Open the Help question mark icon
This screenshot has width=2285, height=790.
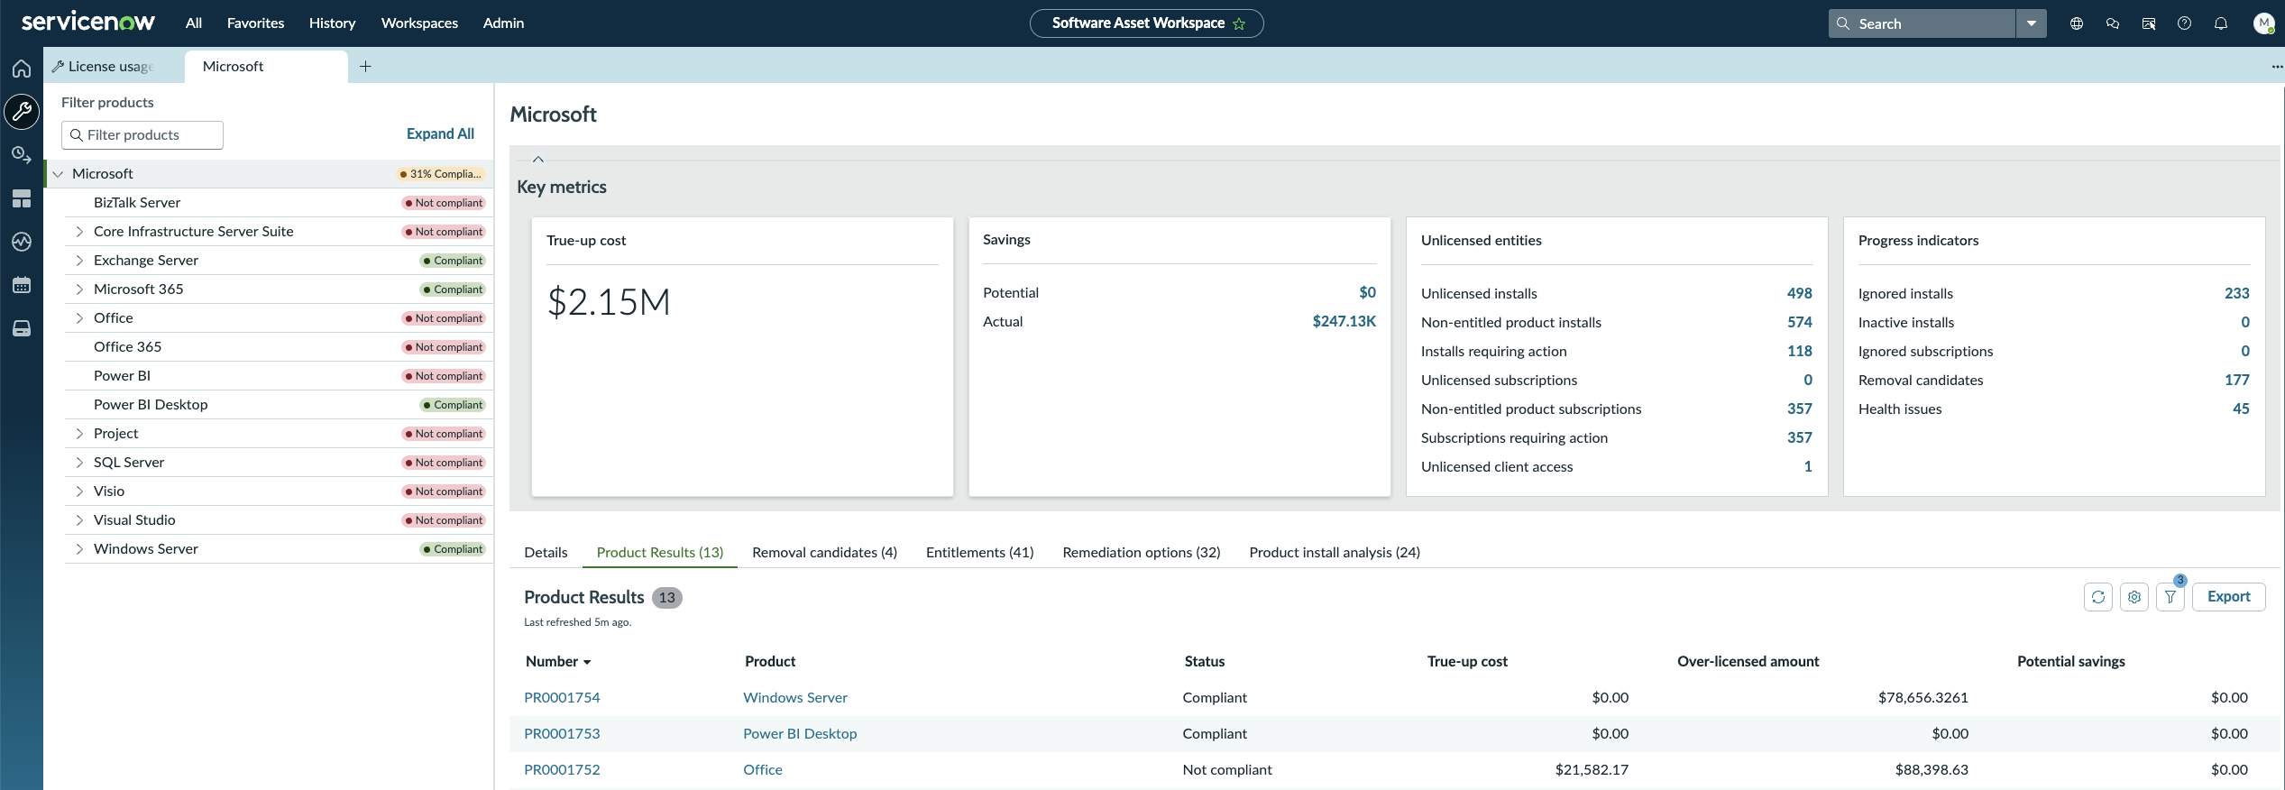pos(2184,23)
